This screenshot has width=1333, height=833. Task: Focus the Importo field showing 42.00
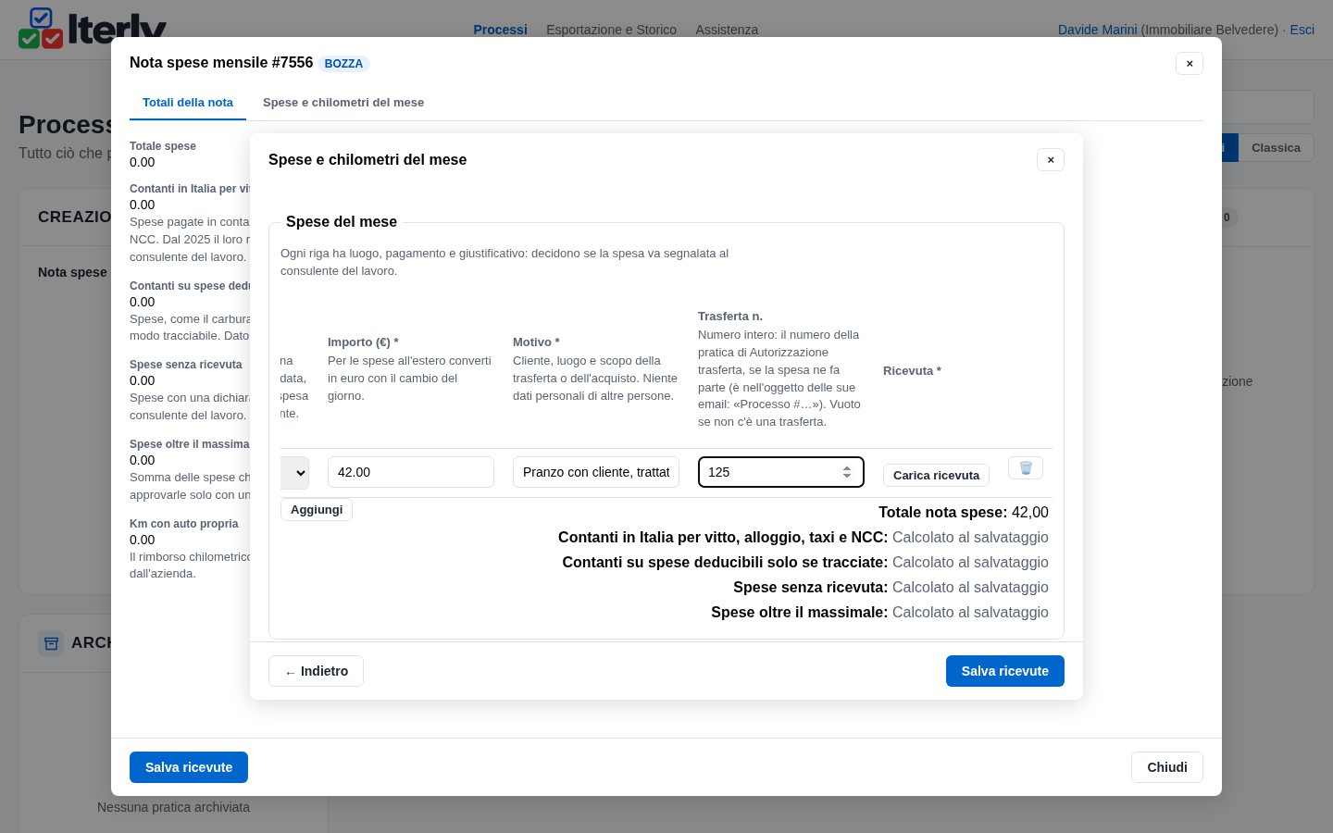pyautogui.click(x=411, y=472)
